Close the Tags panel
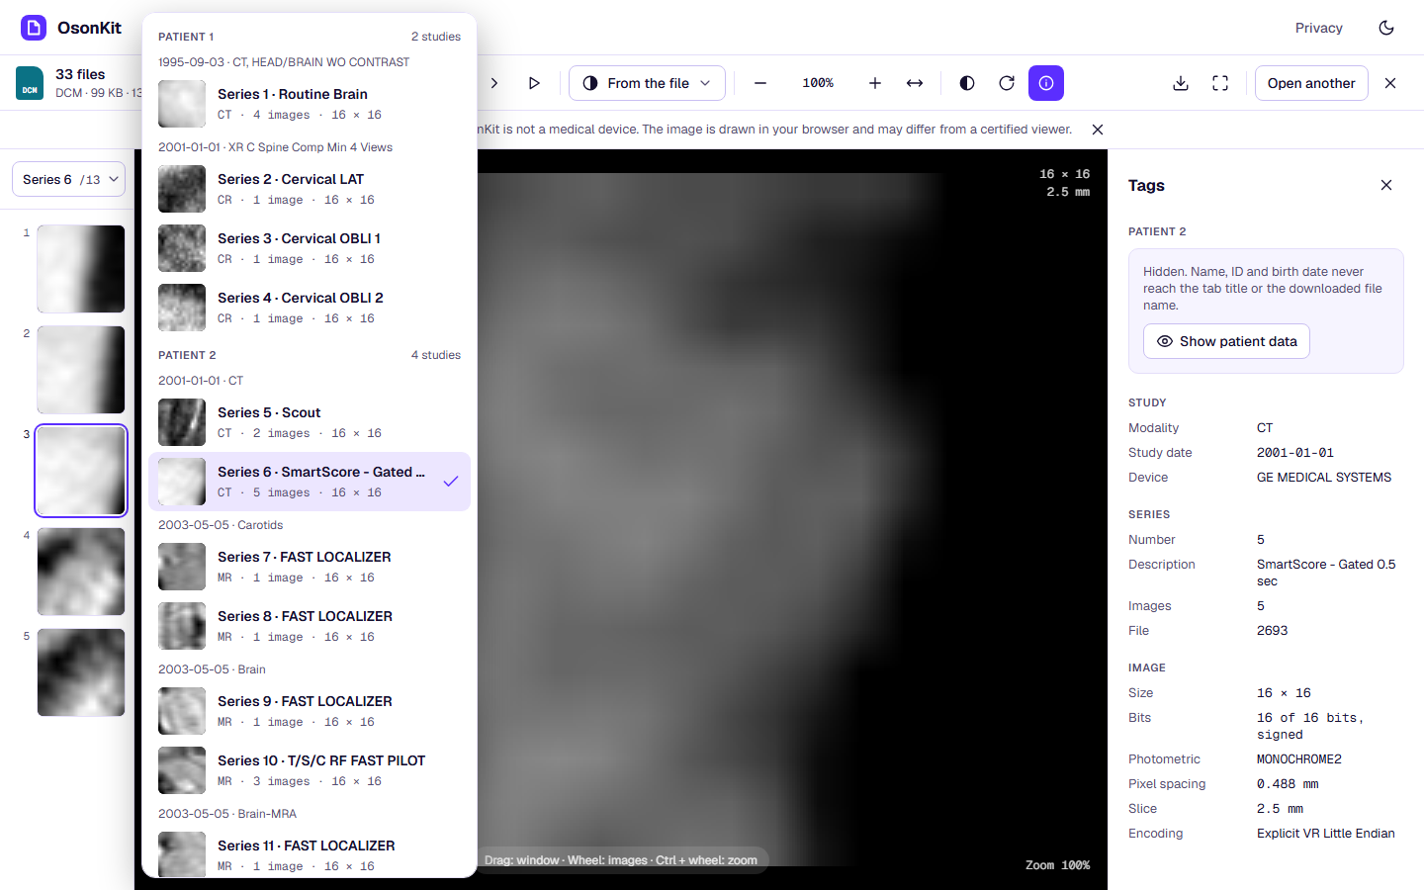 pos(1386,185)
